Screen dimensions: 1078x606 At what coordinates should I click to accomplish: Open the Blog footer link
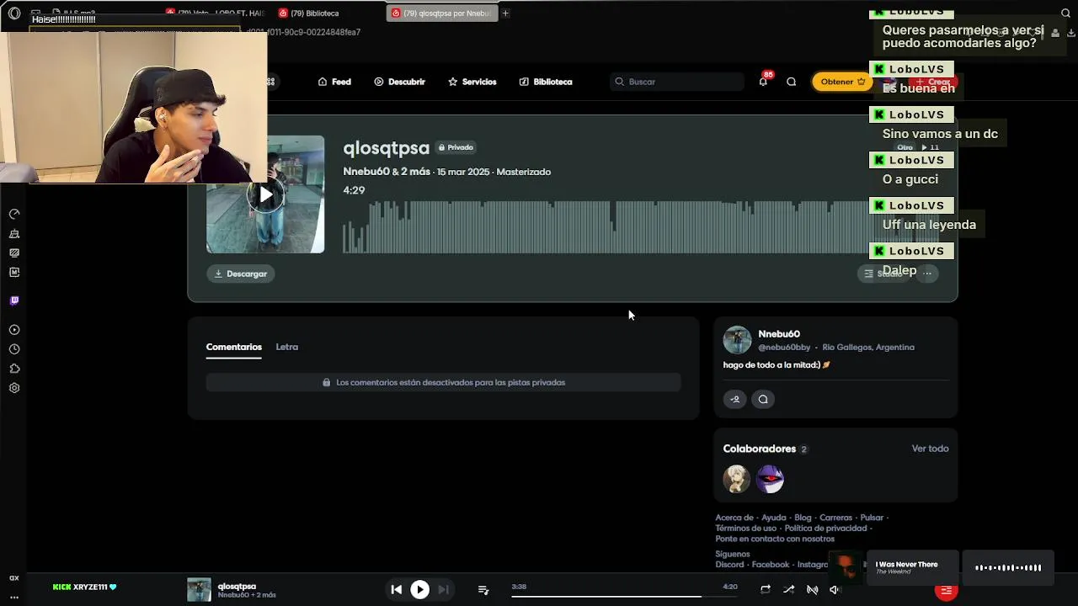coord(803,518)
